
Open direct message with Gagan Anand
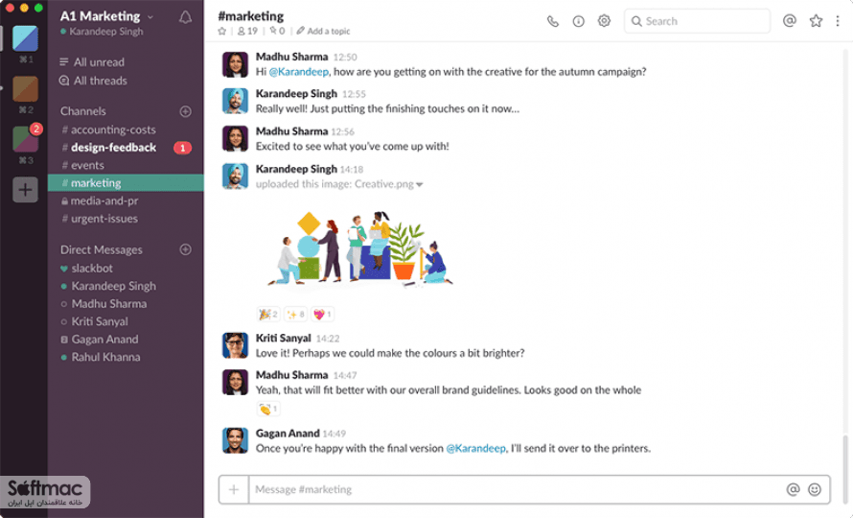126,340
